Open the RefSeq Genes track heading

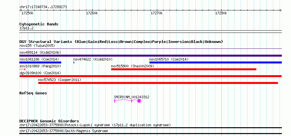click(33, 93)
